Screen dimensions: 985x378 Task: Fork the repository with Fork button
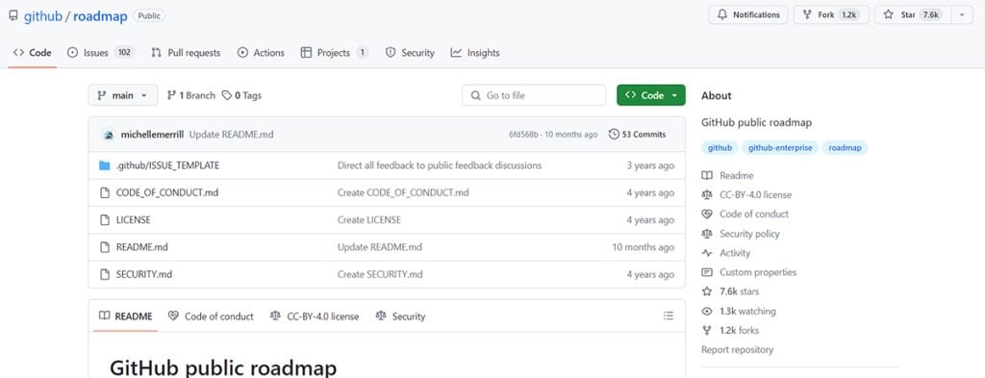coord(831,14)
